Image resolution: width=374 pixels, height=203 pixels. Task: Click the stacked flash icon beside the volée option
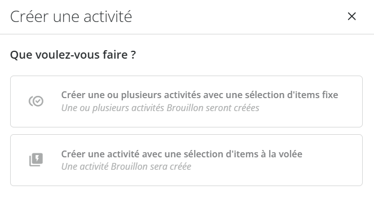pos(36,160)
